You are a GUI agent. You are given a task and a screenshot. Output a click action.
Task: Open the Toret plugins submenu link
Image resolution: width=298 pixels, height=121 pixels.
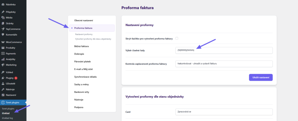8,109
